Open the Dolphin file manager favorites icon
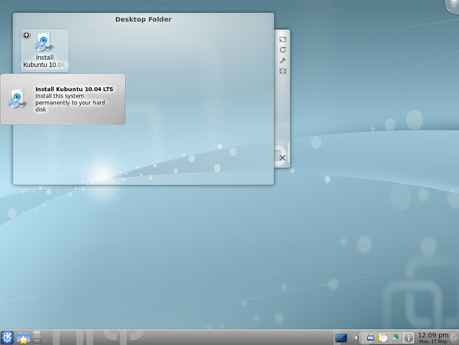Viewport: 459px width, 345px height. click(x=23, y=337)
